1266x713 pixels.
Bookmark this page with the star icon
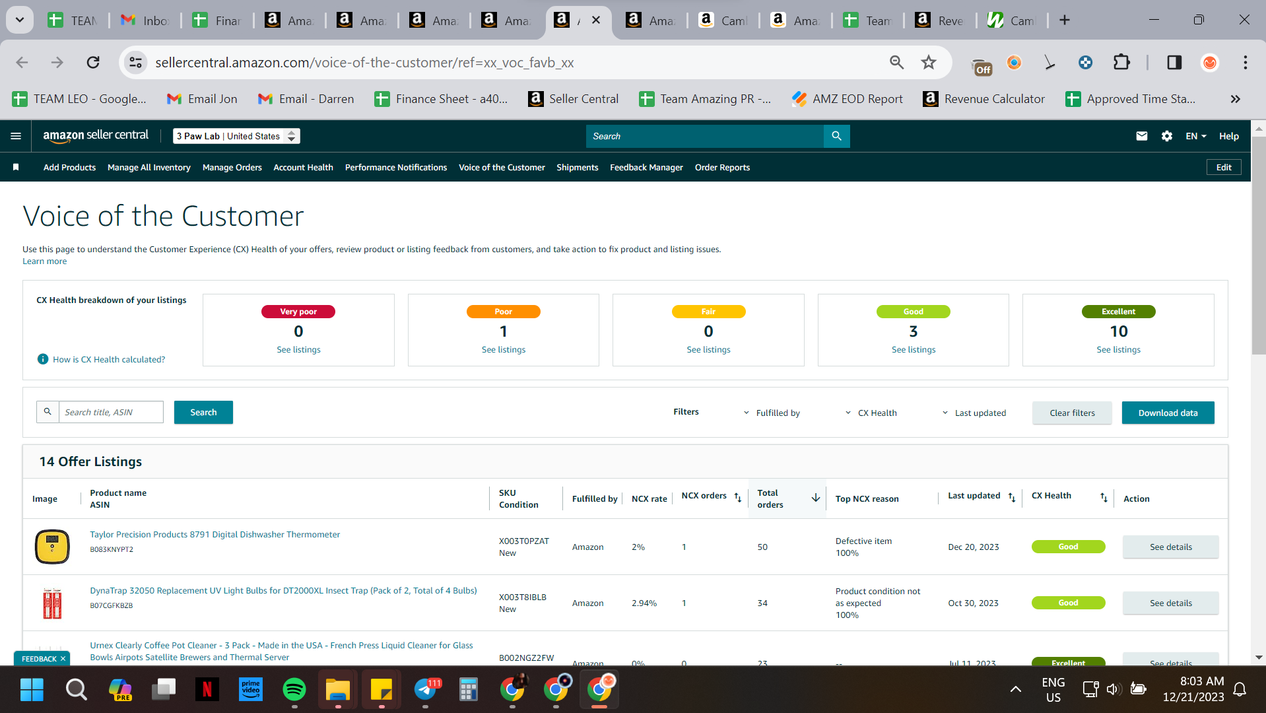click(x=929, y=62)
